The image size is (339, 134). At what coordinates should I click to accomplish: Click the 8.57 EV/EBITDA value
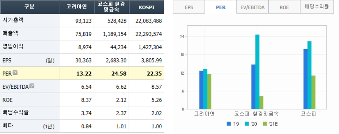(157, 87)
